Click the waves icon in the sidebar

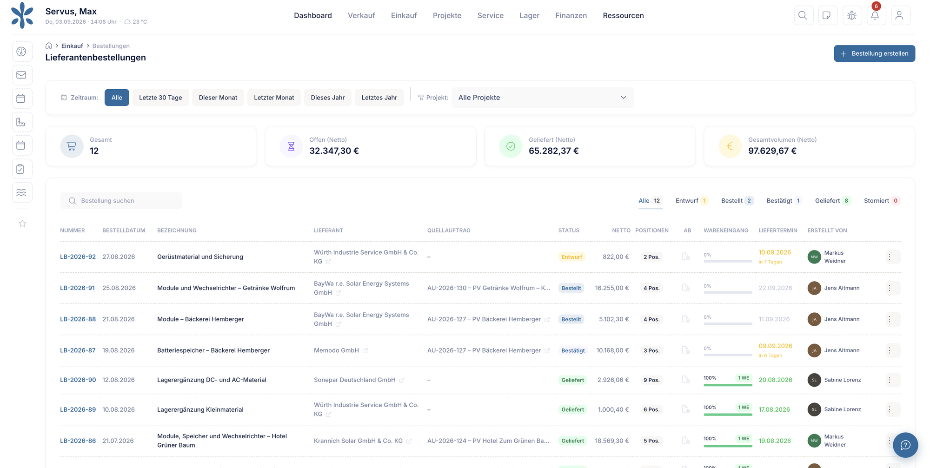pyautogui.click(x=21, y=192)
